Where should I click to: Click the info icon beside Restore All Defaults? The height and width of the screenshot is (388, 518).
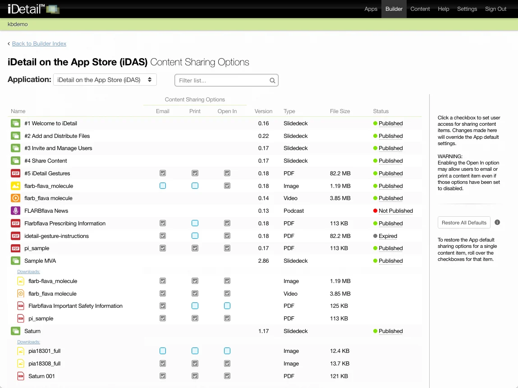coord(497,223)
